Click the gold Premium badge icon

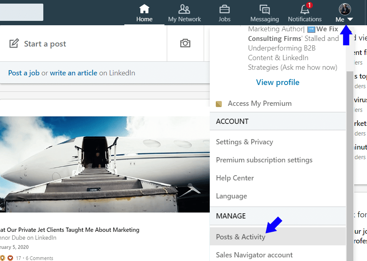219,104
